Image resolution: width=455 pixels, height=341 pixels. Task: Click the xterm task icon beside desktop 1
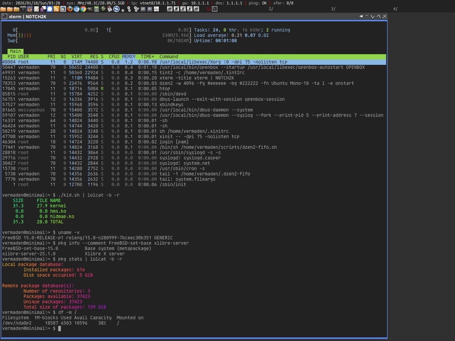215,9
